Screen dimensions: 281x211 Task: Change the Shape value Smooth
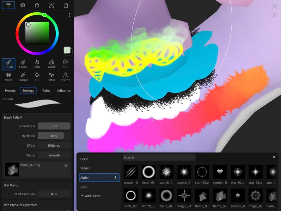54,155
